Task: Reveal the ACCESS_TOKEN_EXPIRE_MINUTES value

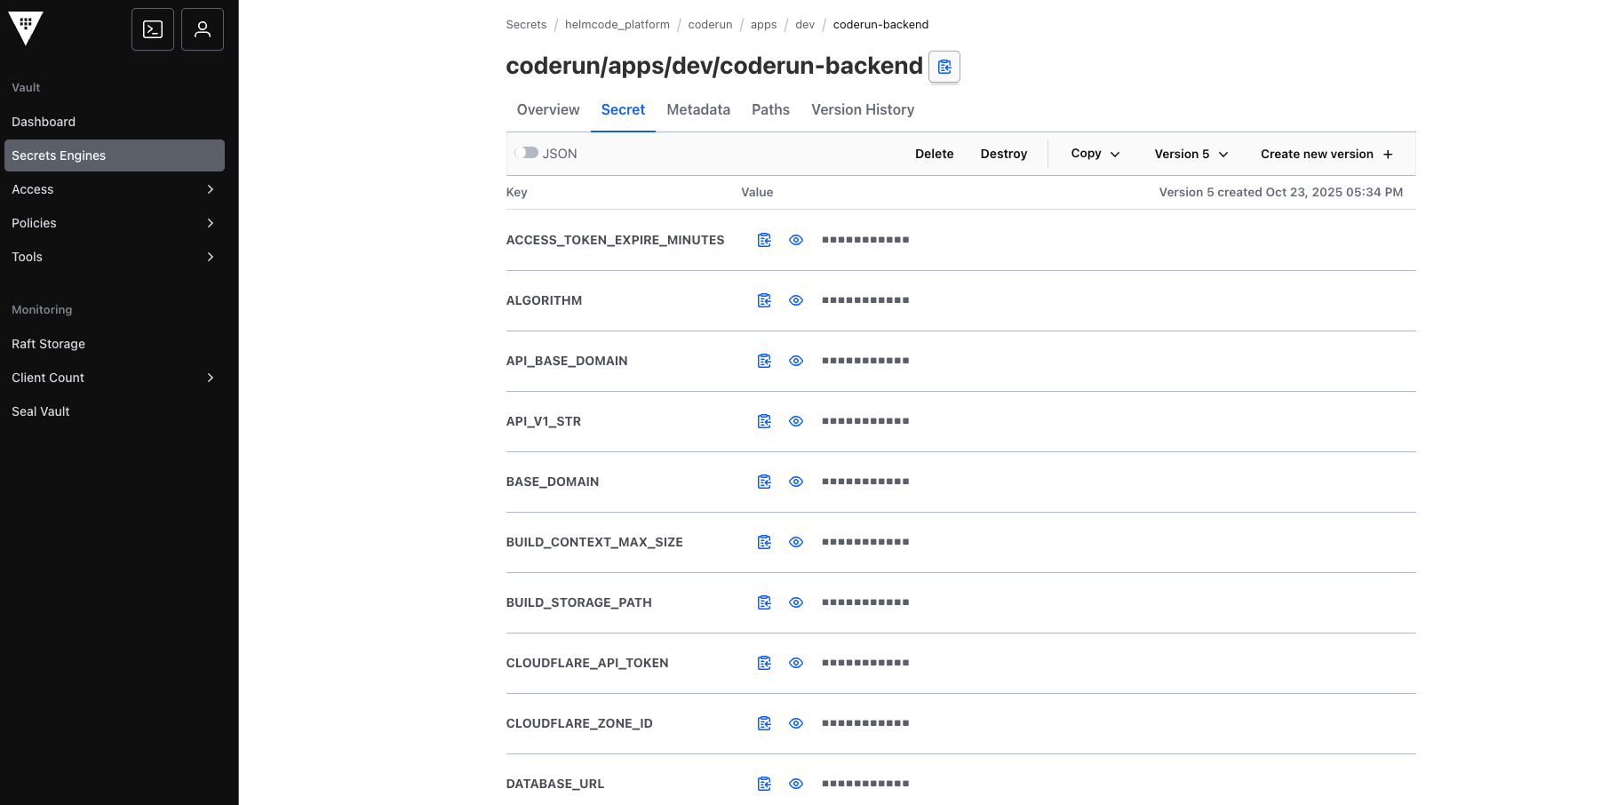Action: pyautogui.click(x=795, y=240)
